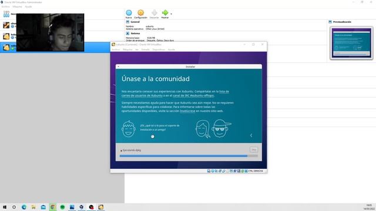Expand the details triangle next to Ejecutando dpkg

(x=121, y=151)
